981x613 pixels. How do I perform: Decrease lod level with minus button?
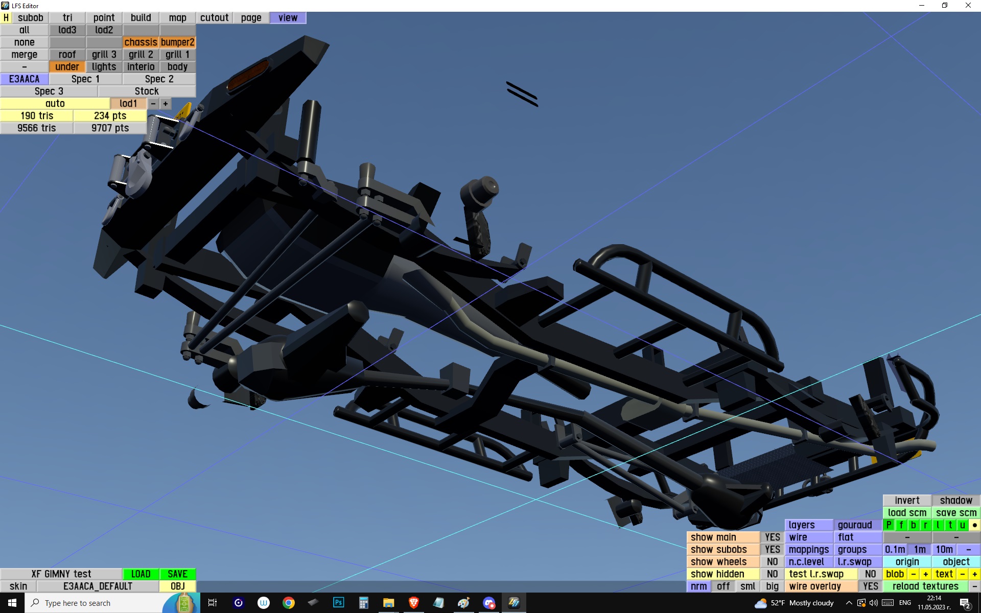153,104
